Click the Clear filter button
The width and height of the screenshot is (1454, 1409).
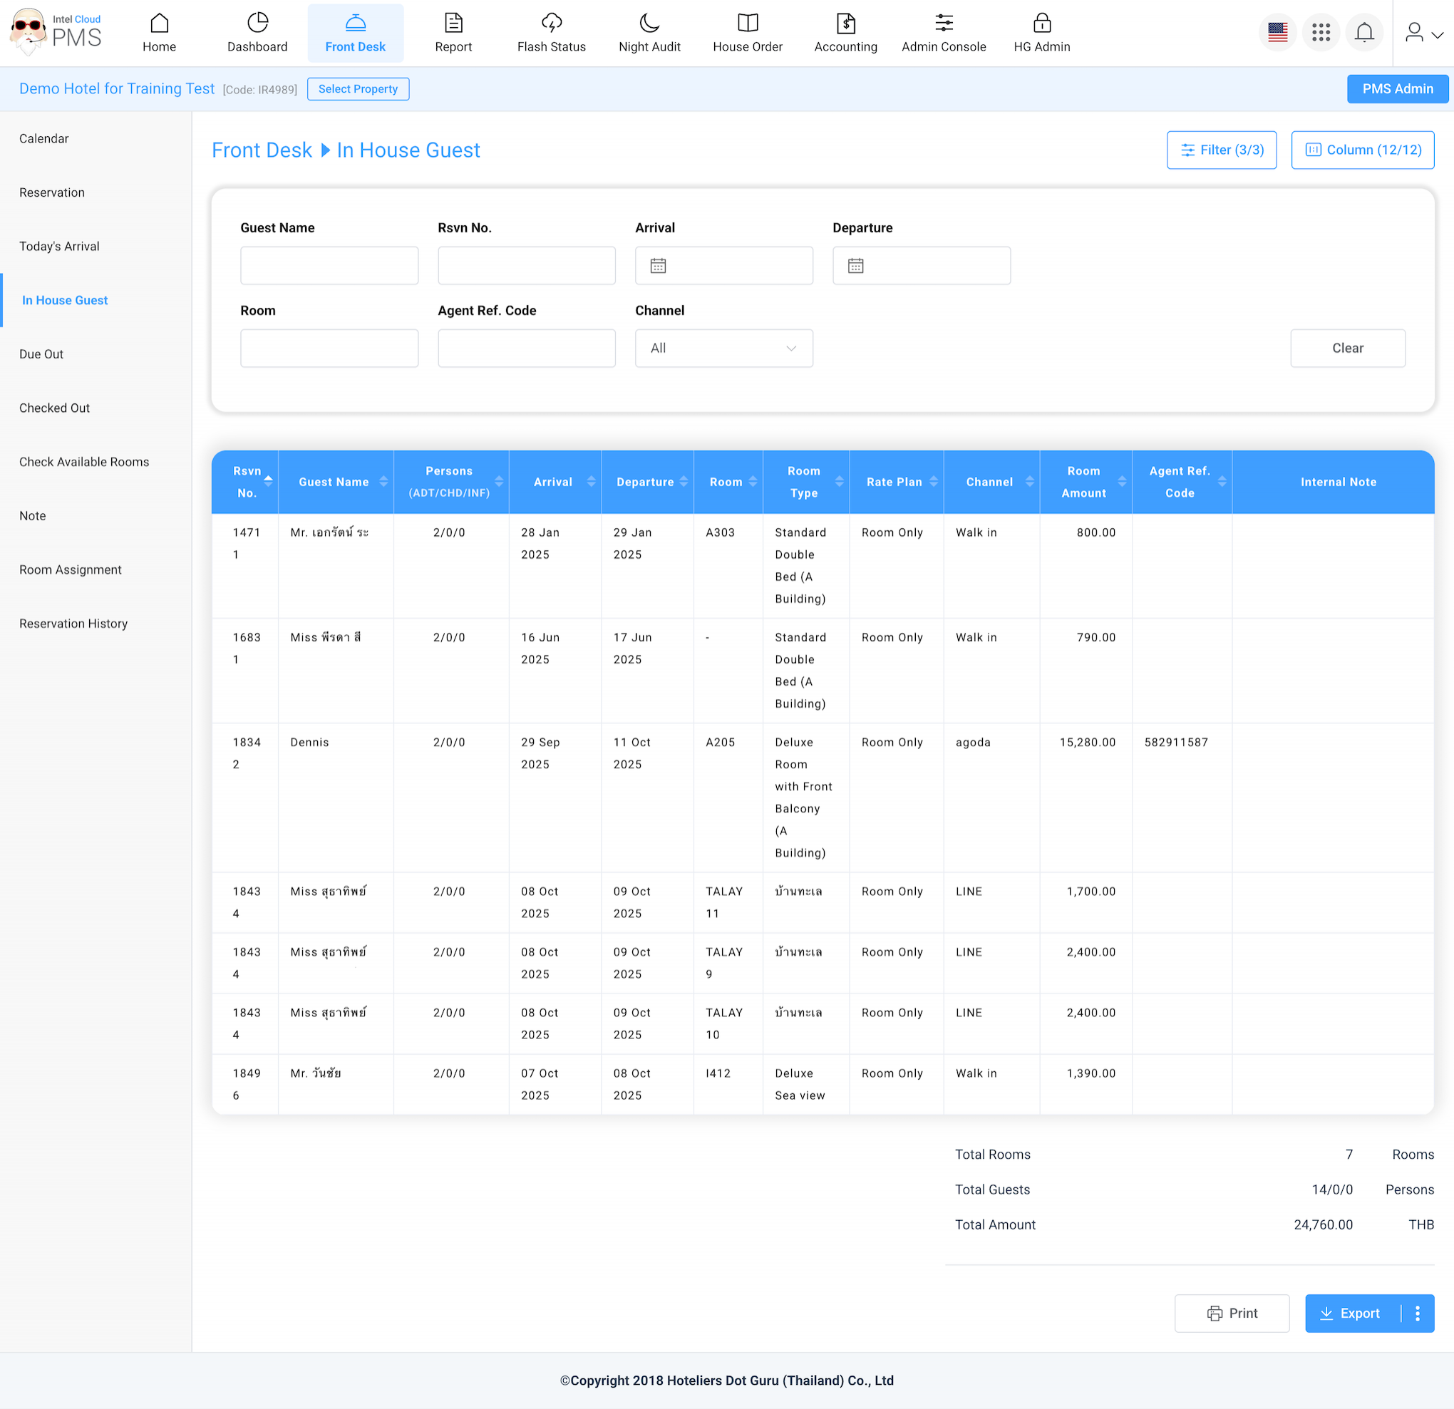coord(1347,348)
